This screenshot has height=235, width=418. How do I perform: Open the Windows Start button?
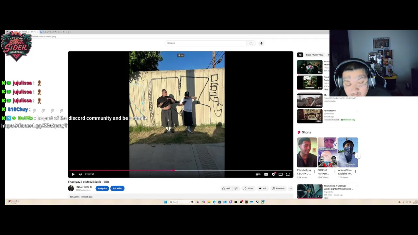166,202
